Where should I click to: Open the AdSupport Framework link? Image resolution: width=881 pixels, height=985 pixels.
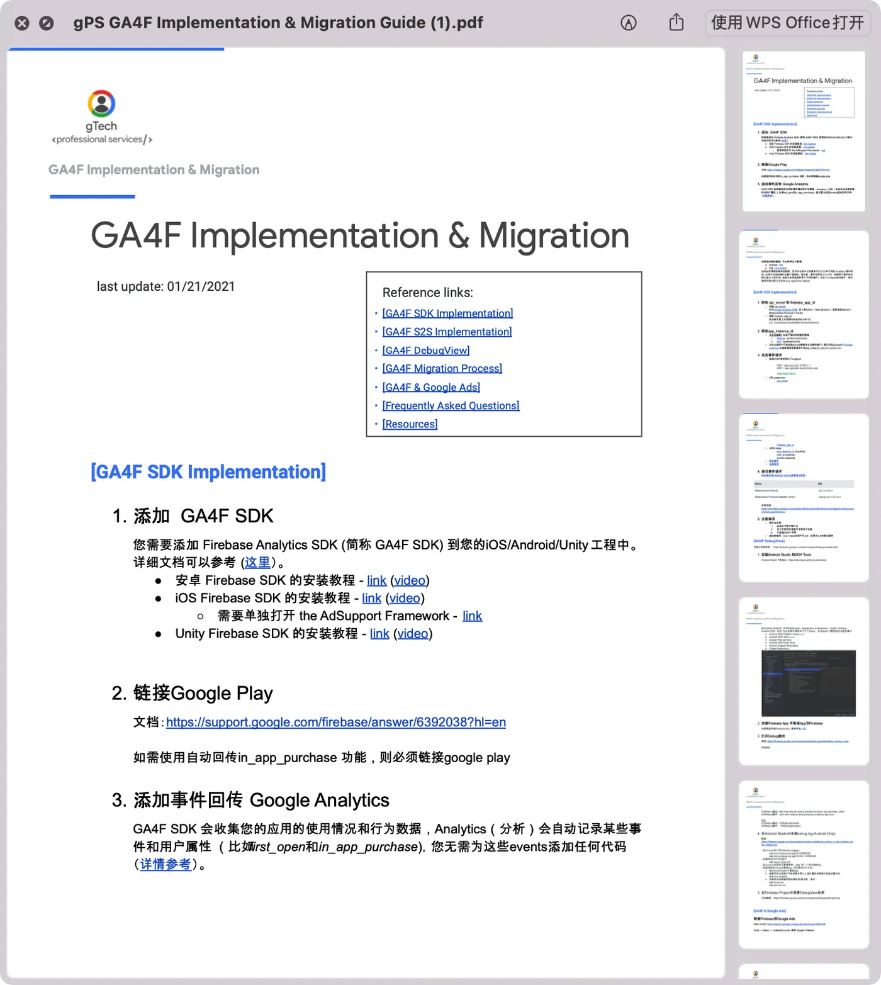click(472, 616)
